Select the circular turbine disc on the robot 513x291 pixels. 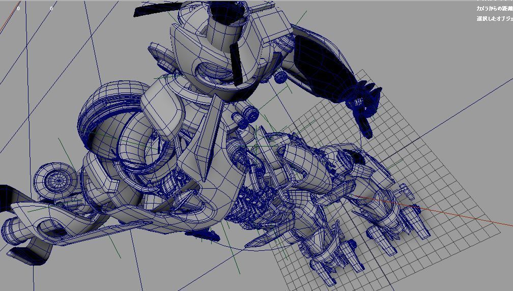56,181
